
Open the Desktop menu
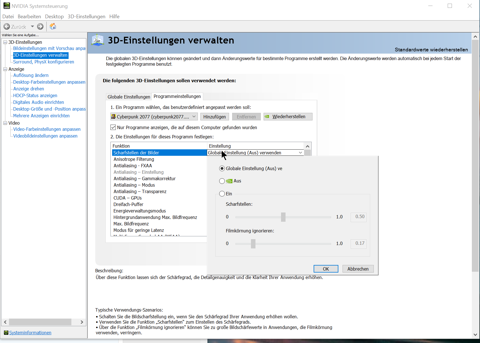pos(54,17)
